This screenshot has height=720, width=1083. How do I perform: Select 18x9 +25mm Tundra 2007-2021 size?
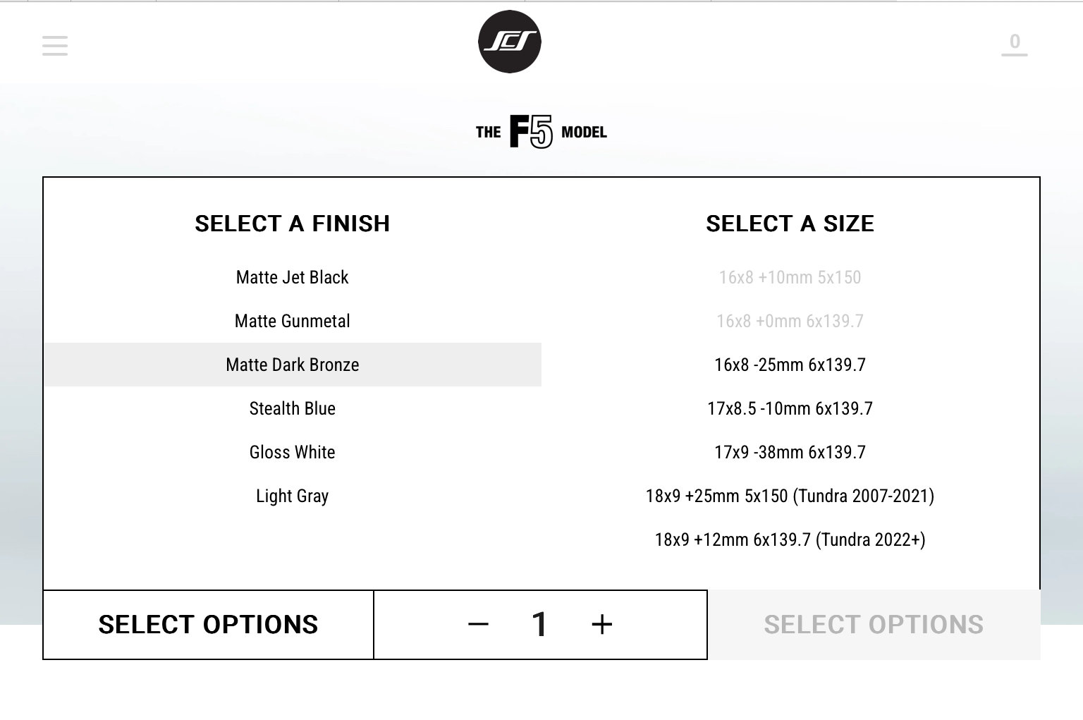(790, 496)
